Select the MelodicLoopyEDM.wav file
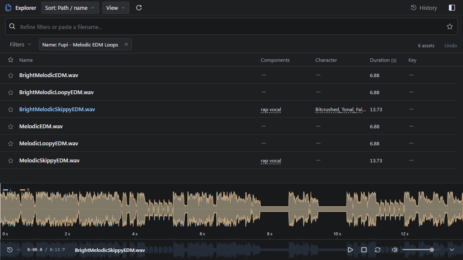Viewport: 463px width, 260px height. click(49, 144)
